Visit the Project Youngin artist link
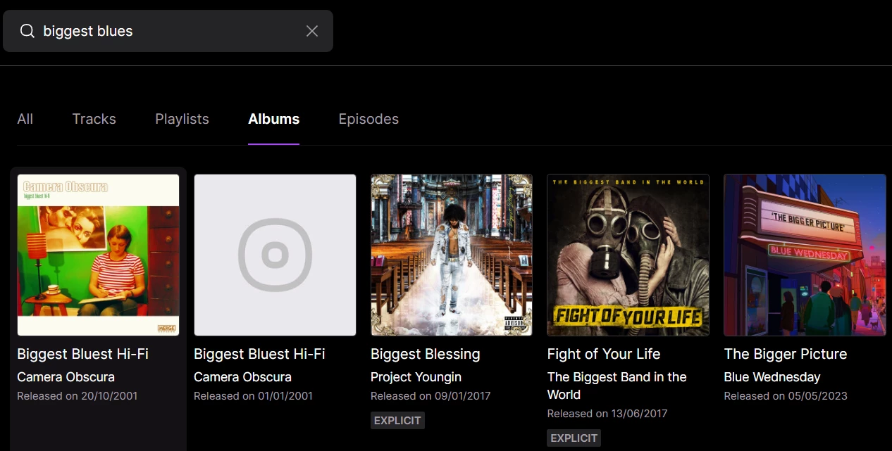Image resolution: width=892 pixels, height=451 pixels. [416, 377]
